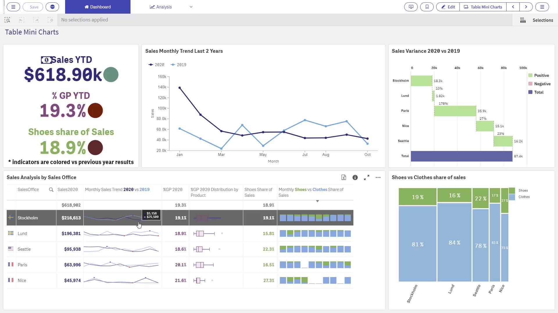This screenshot has width=558, height=313.
Task: Expand the Analysis tab dropdown arrow
Action: [x=191, y=7]
